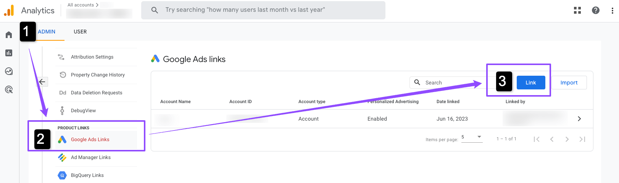Click the magnifier icon in search bar

click(155, 10)
